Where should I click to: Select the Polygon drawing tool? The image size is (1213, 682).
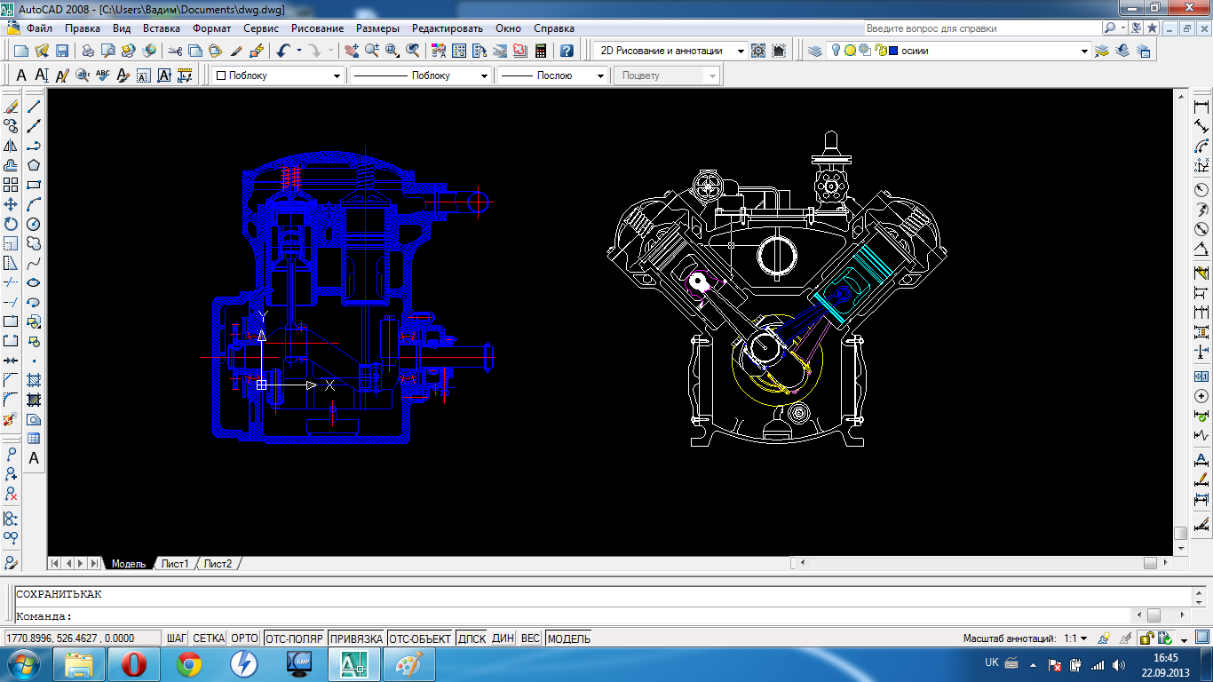click(x=34, y=165)
